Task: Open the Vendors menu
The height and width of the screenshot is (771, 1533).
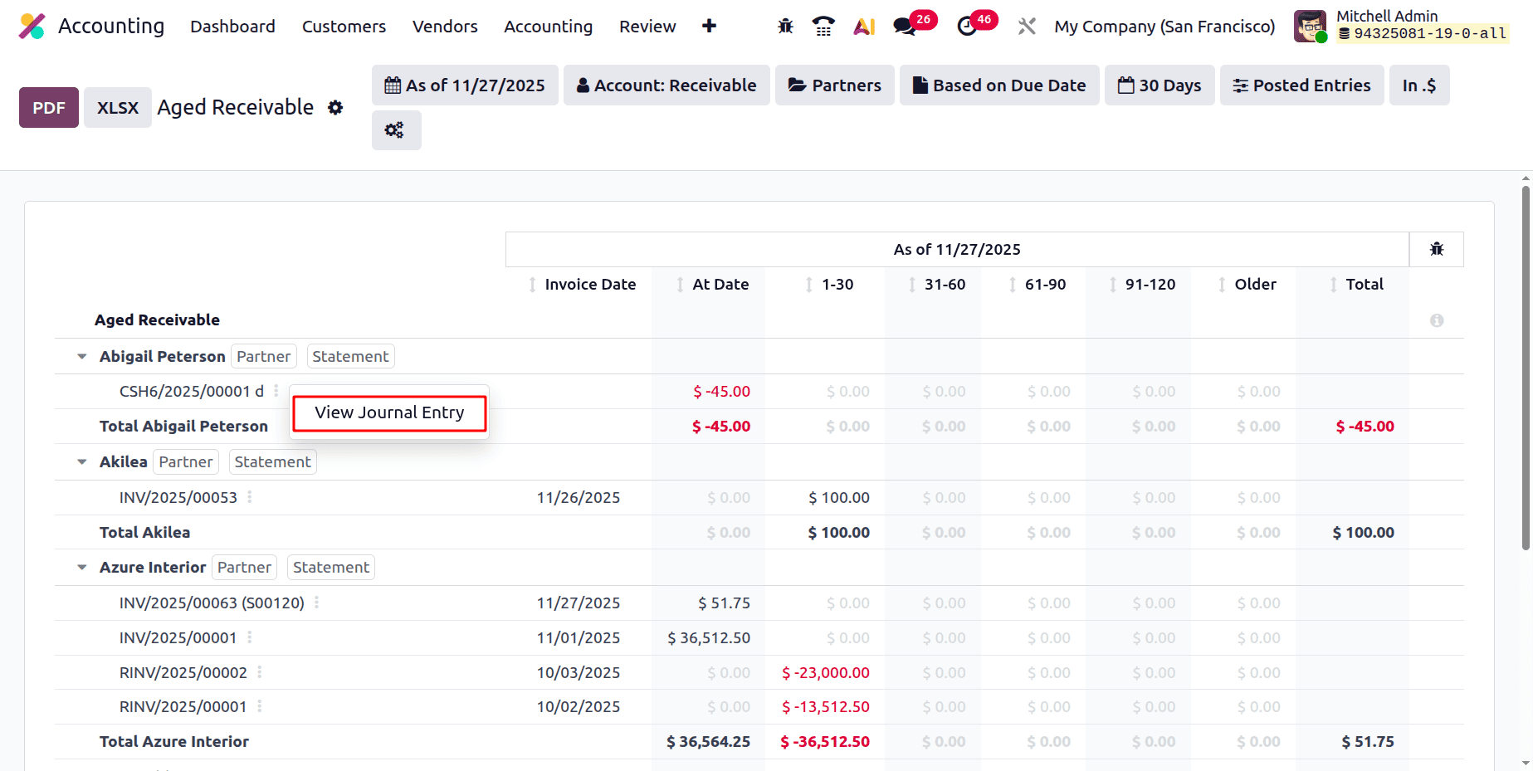Action: click(x=445, y=27)
